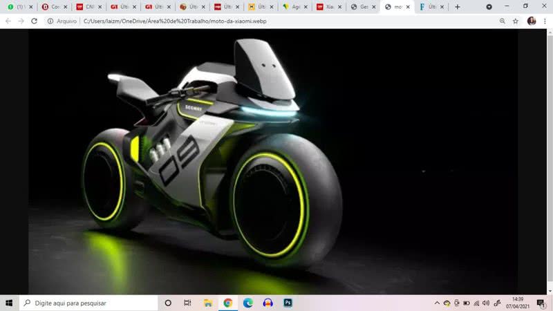
Task: Close the 'Ag' tab
Action: click(x=306, y=7)
